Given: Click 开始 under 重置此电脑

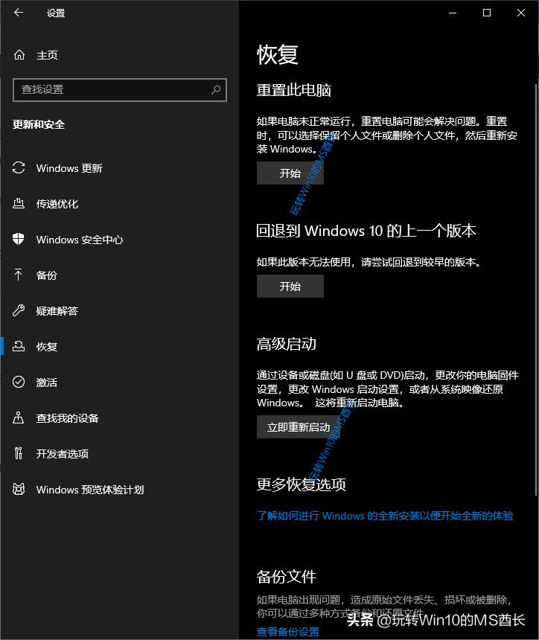Looking at the screenshot, I should tap(290, 173).
